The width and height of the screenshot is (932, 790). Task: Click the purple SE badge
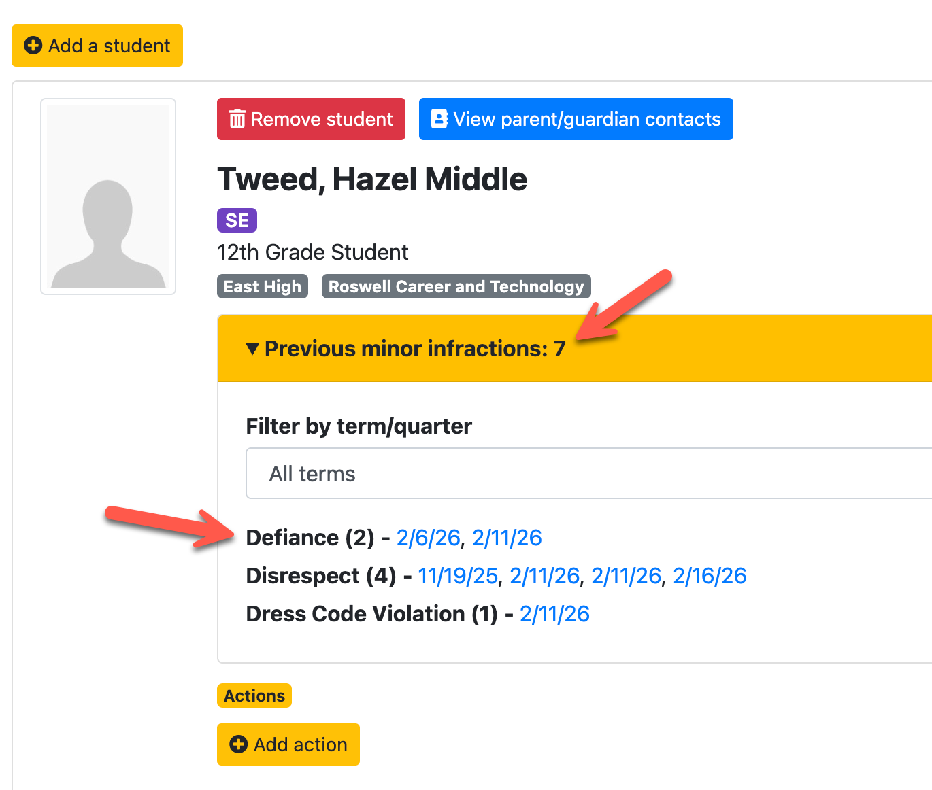tap(237, 220)
